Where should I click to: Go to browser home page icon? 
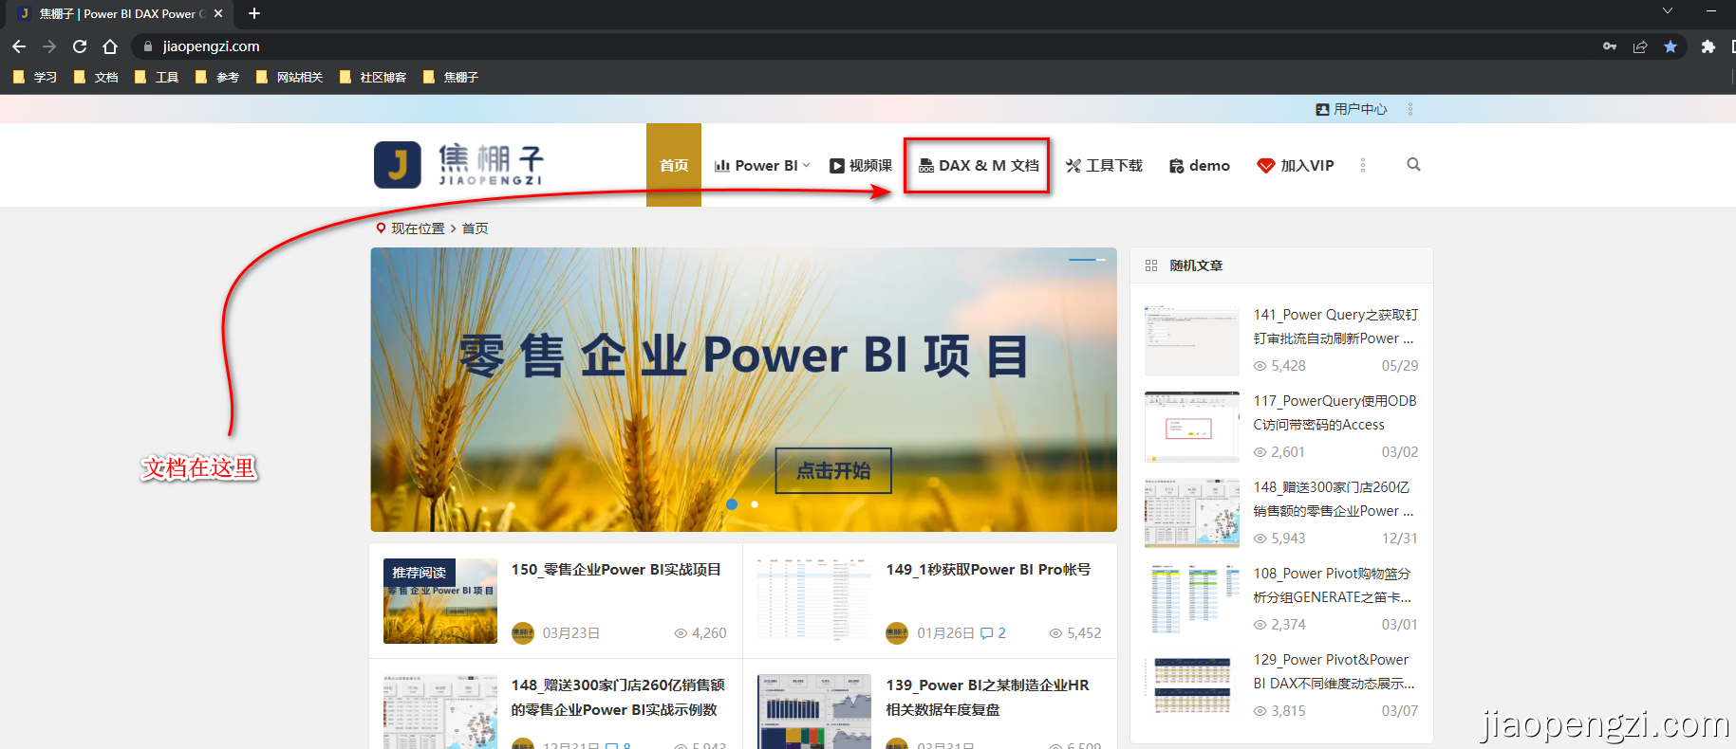110,46
